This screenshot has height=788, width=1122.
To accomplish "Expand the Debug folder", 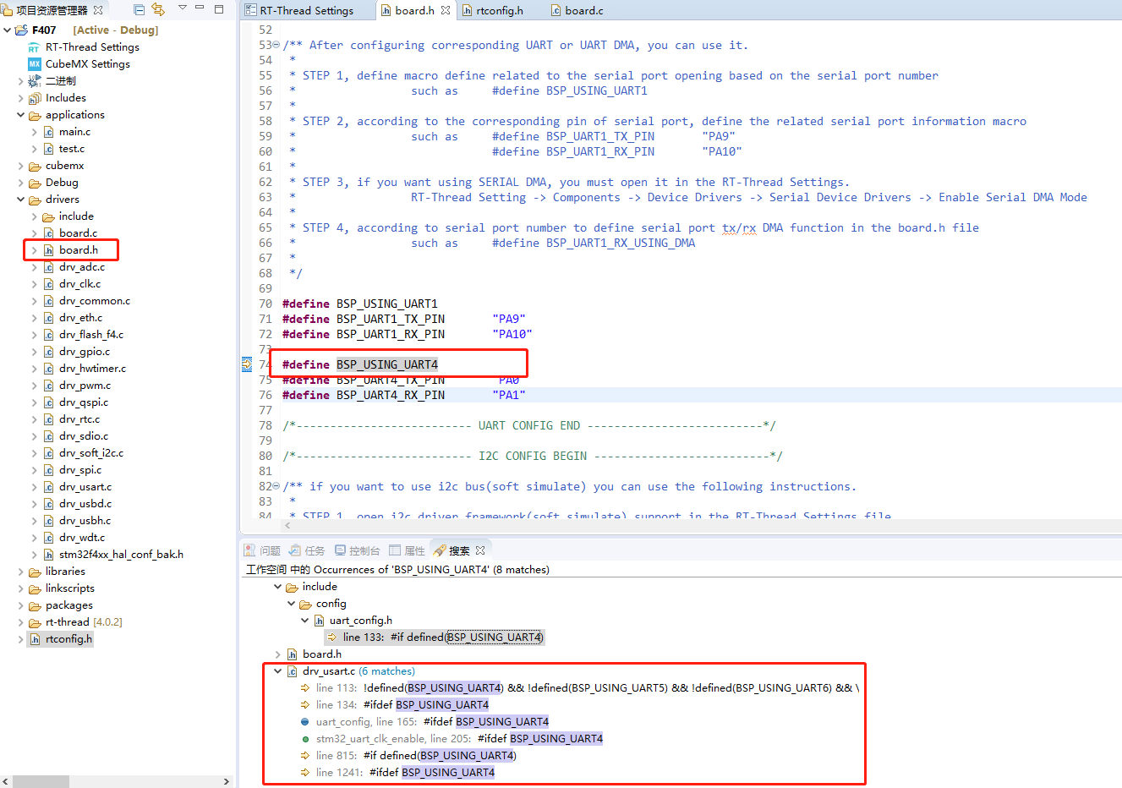I will click(x=21, y=183).
